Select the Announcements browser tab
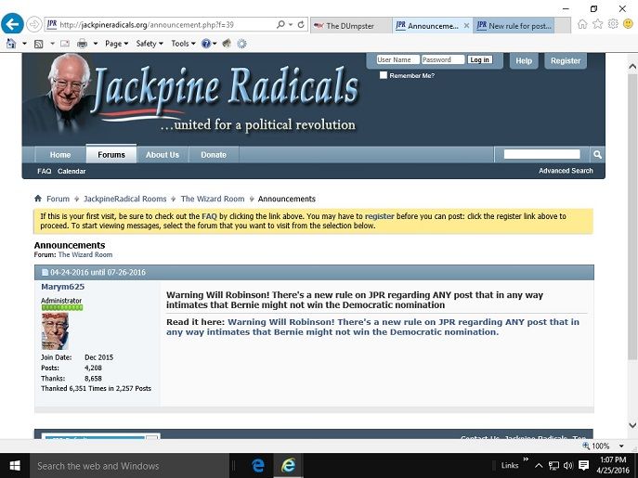 tap(433, 26)
